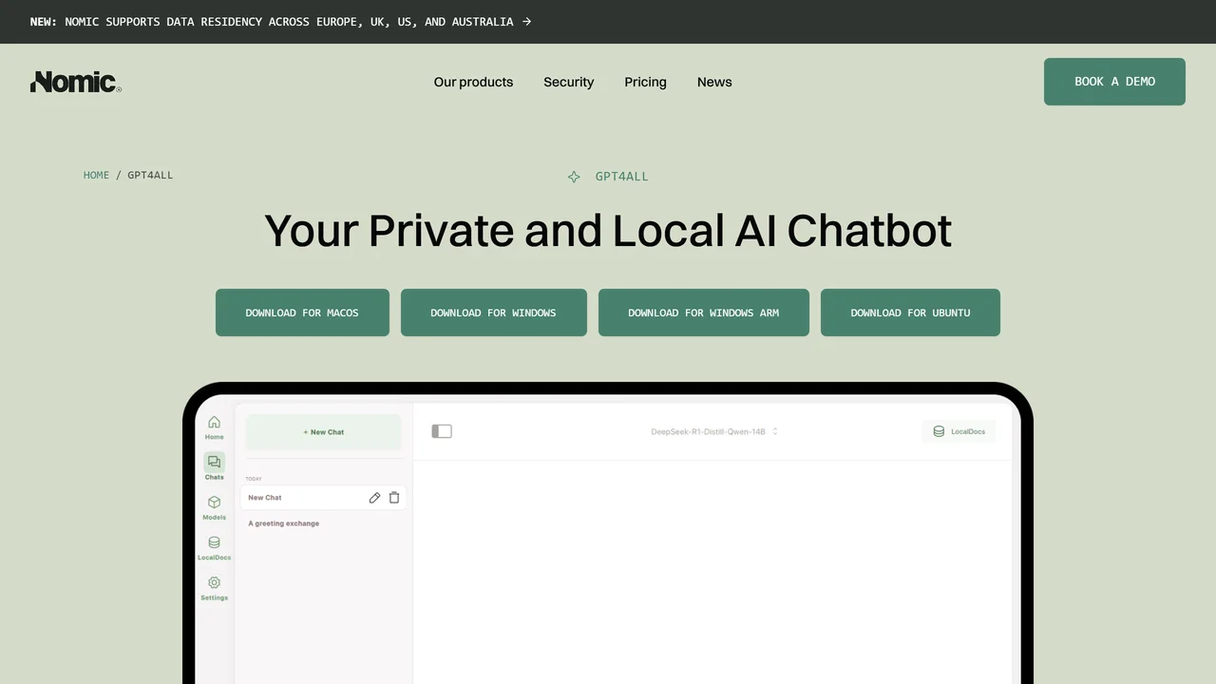Select the Chats icon in the app sidebar
Screen dimensions: 1216x684
coord(215,466)
